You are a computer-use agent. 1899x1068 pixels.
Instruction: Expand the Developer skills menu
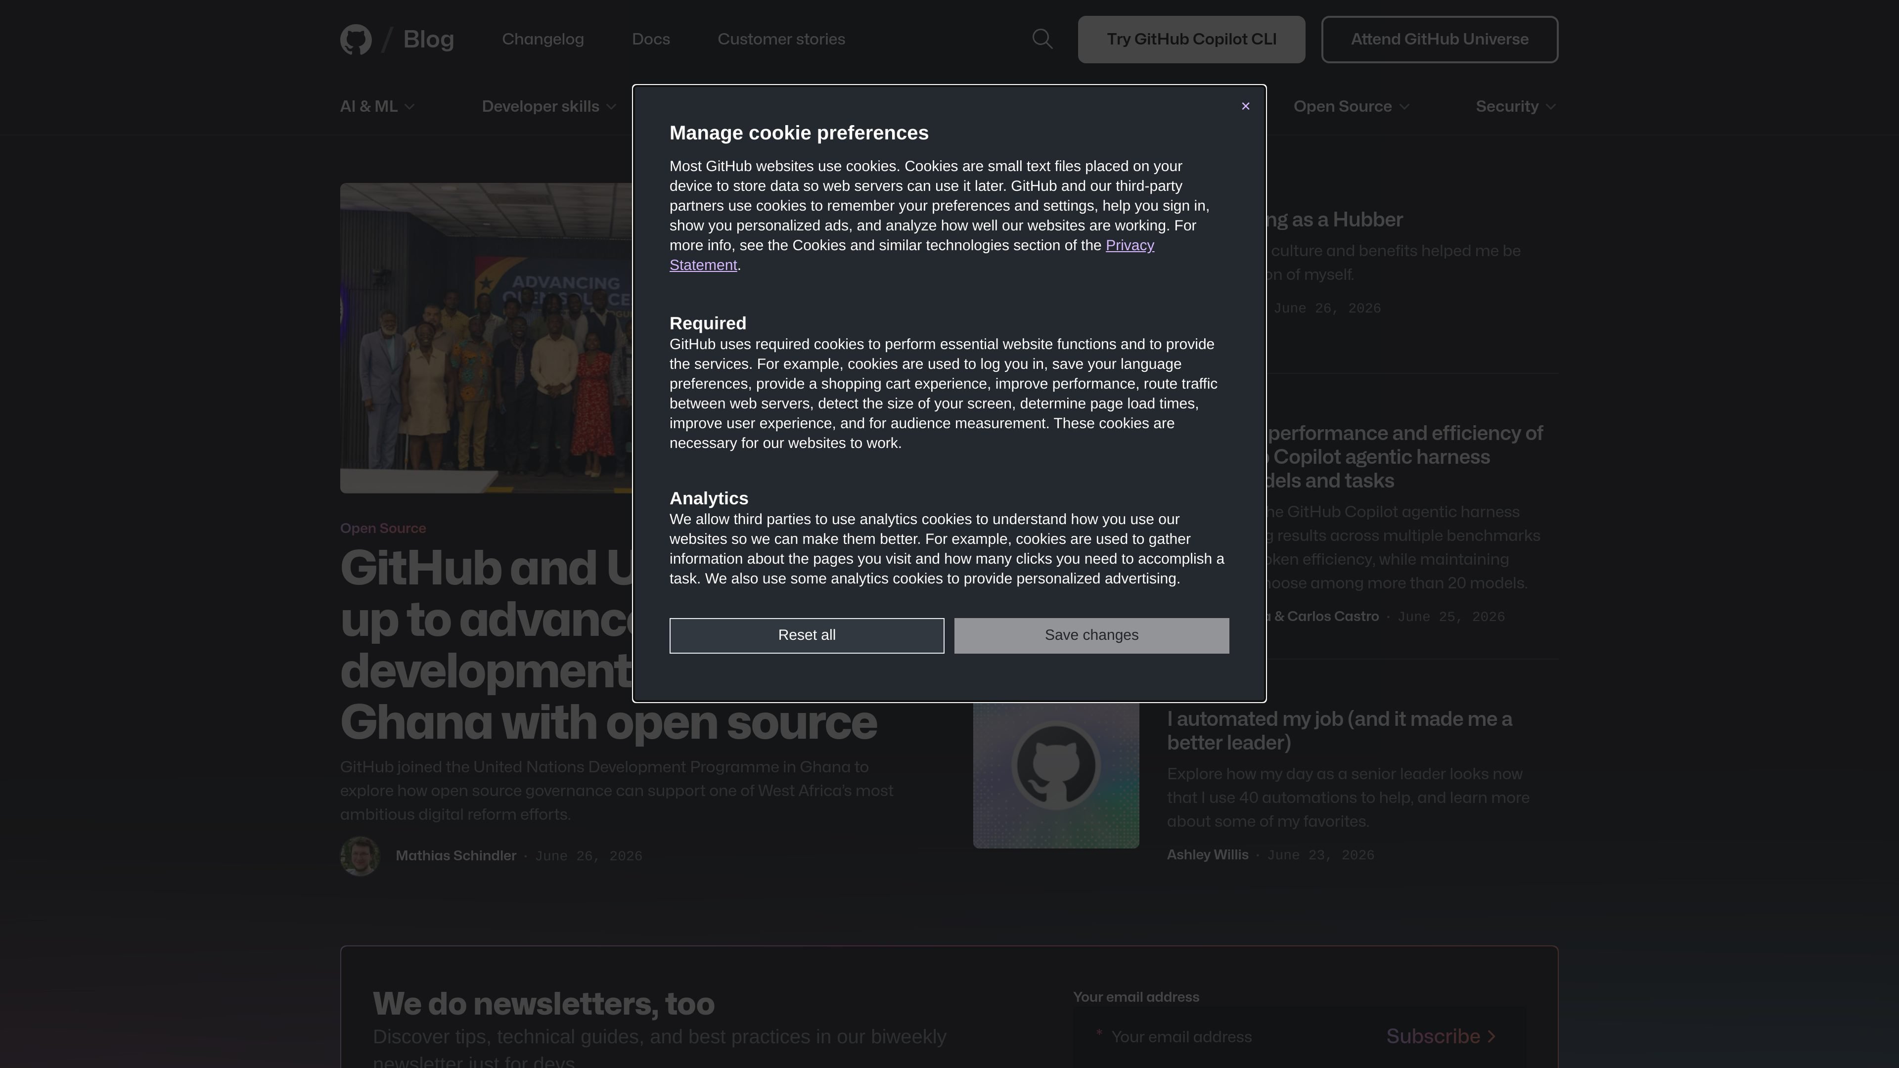coord(548,106)
